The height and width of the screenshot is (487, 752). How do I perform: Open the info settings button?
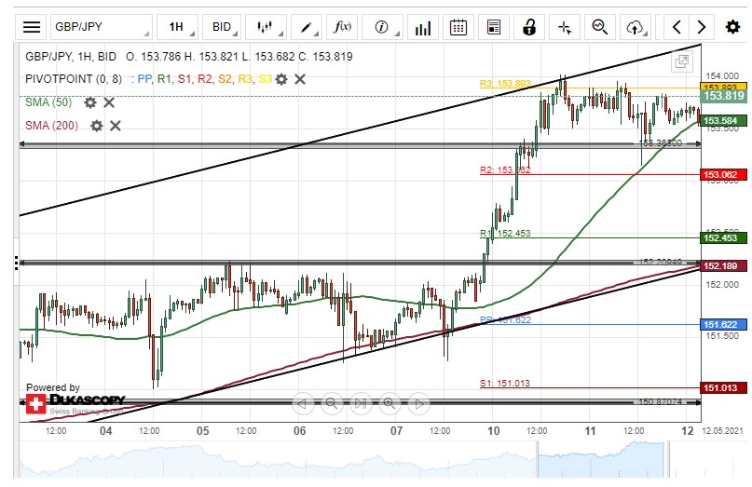[382, 27]
